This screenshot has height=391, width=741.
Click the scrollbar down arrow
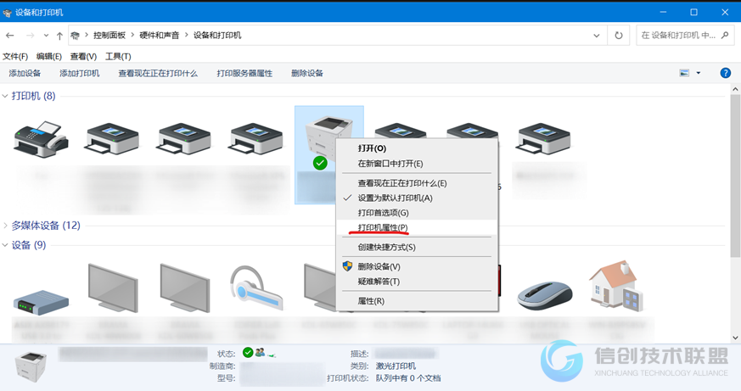click(735, 338)
